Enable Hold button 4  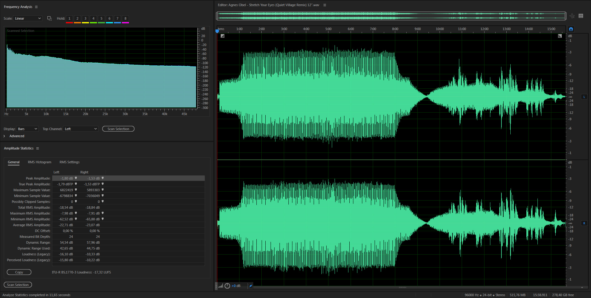tap(94, 19)
